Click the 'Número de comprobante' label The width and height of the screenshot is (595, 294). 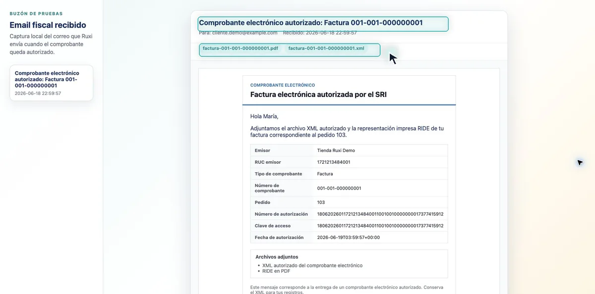tap(270, 188)
